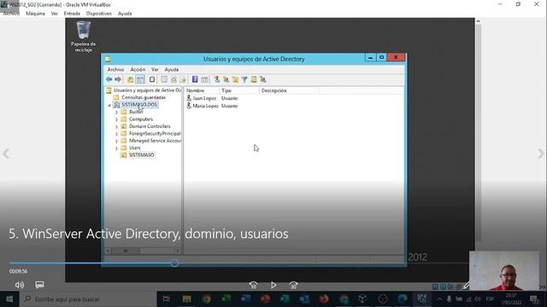The image size is (547, 307).
Task: Show hidden system tray icons chevron
Action: point(439,299)
